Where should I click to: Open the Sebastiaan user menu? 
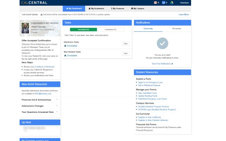click(x=184, y=3)
